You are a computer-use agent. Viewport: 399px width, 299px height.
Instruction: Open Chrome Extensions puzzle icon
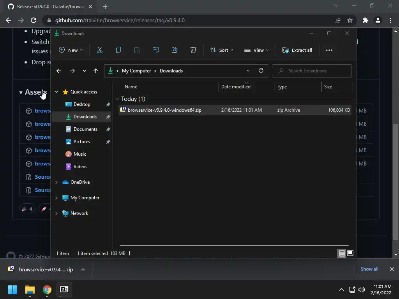click(365, 20)
